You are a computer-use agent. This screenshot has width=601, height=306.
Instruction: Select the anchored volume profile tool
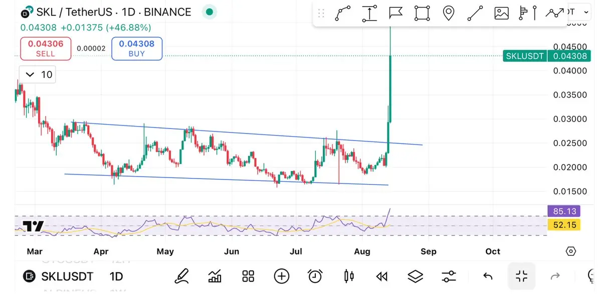tap(528, 13)
